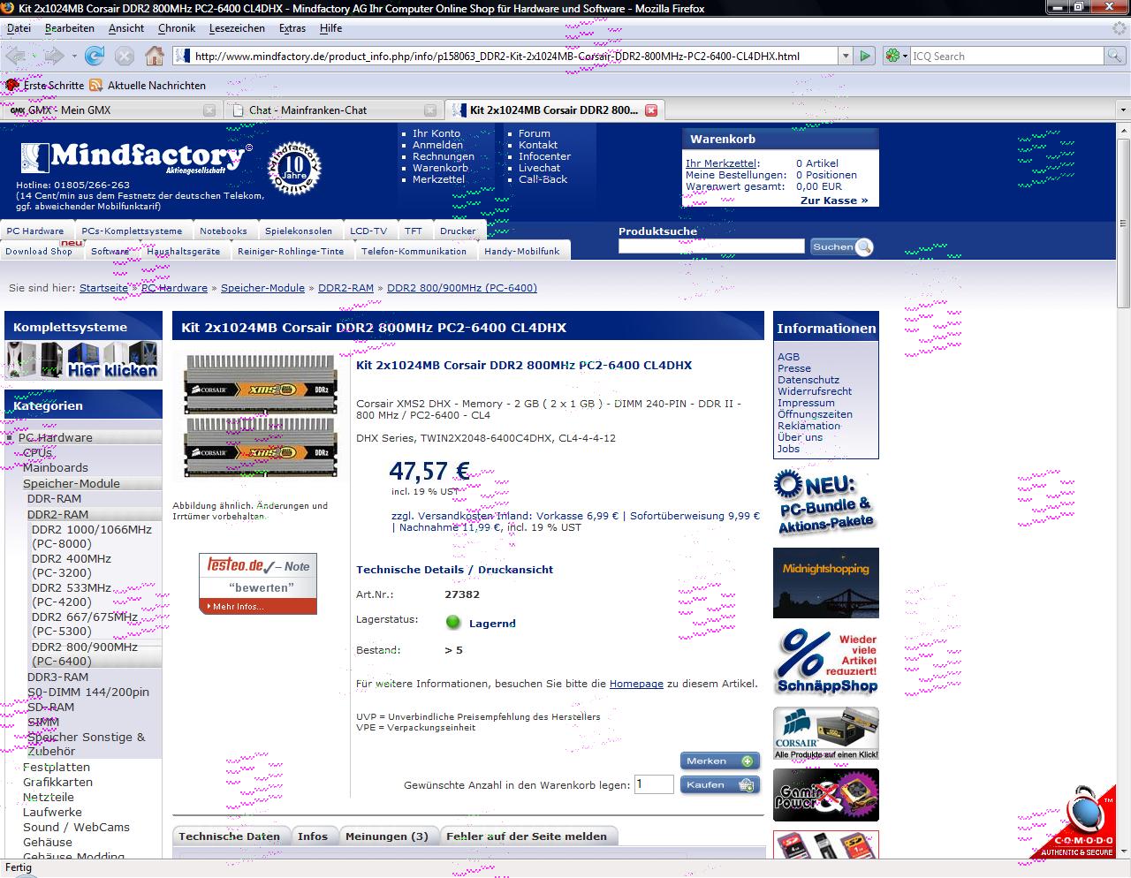The image size is (1131, 878).
Task: Click the Gaming Power banner
Action: (826, 795)
